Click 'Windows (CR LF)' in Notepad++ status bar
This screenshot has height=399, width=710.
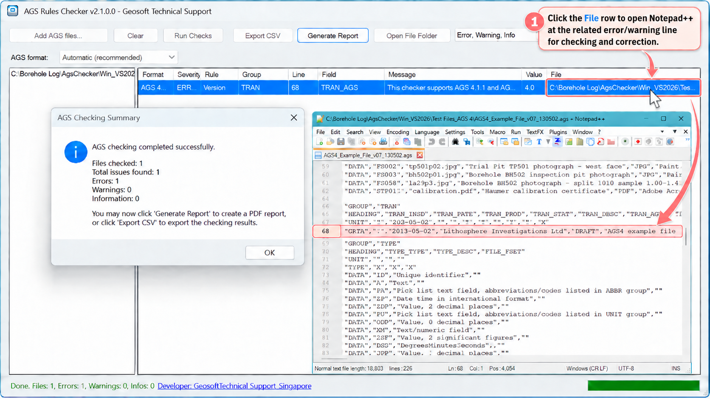587,368
